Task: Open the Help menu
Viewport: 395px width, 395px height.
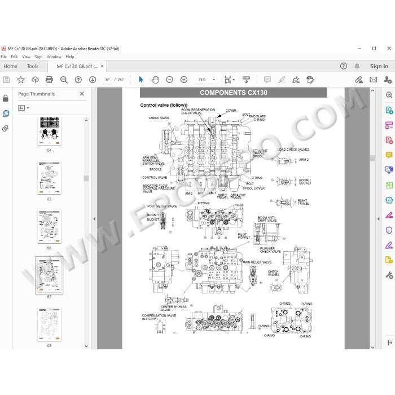Action: (x=70, y=56)
